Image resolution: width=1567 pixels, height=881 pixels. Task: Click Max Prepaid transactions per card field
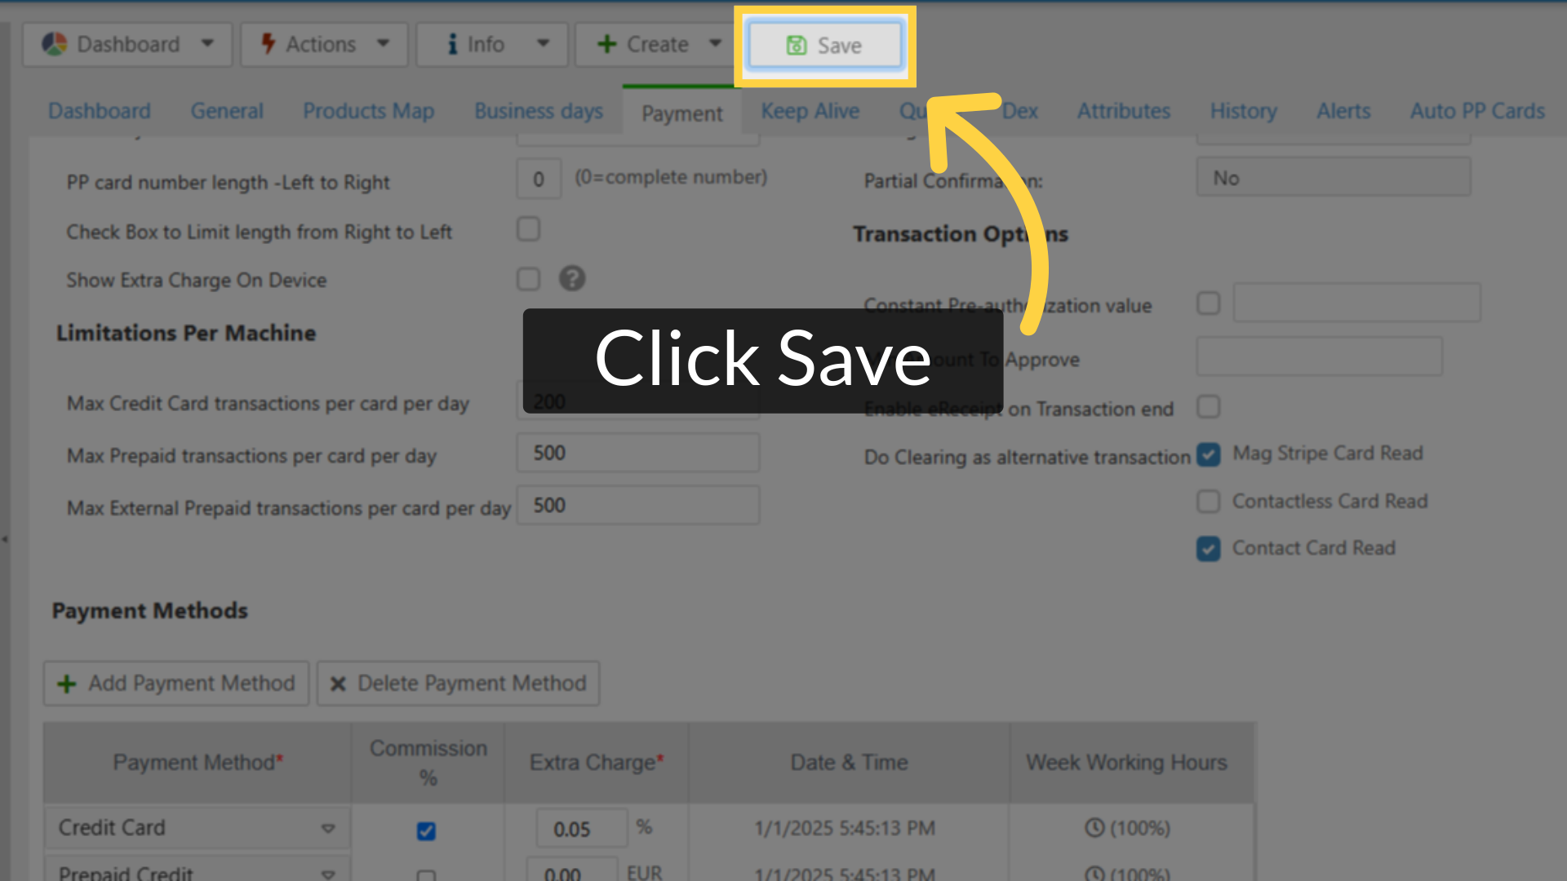coord(638,453)
